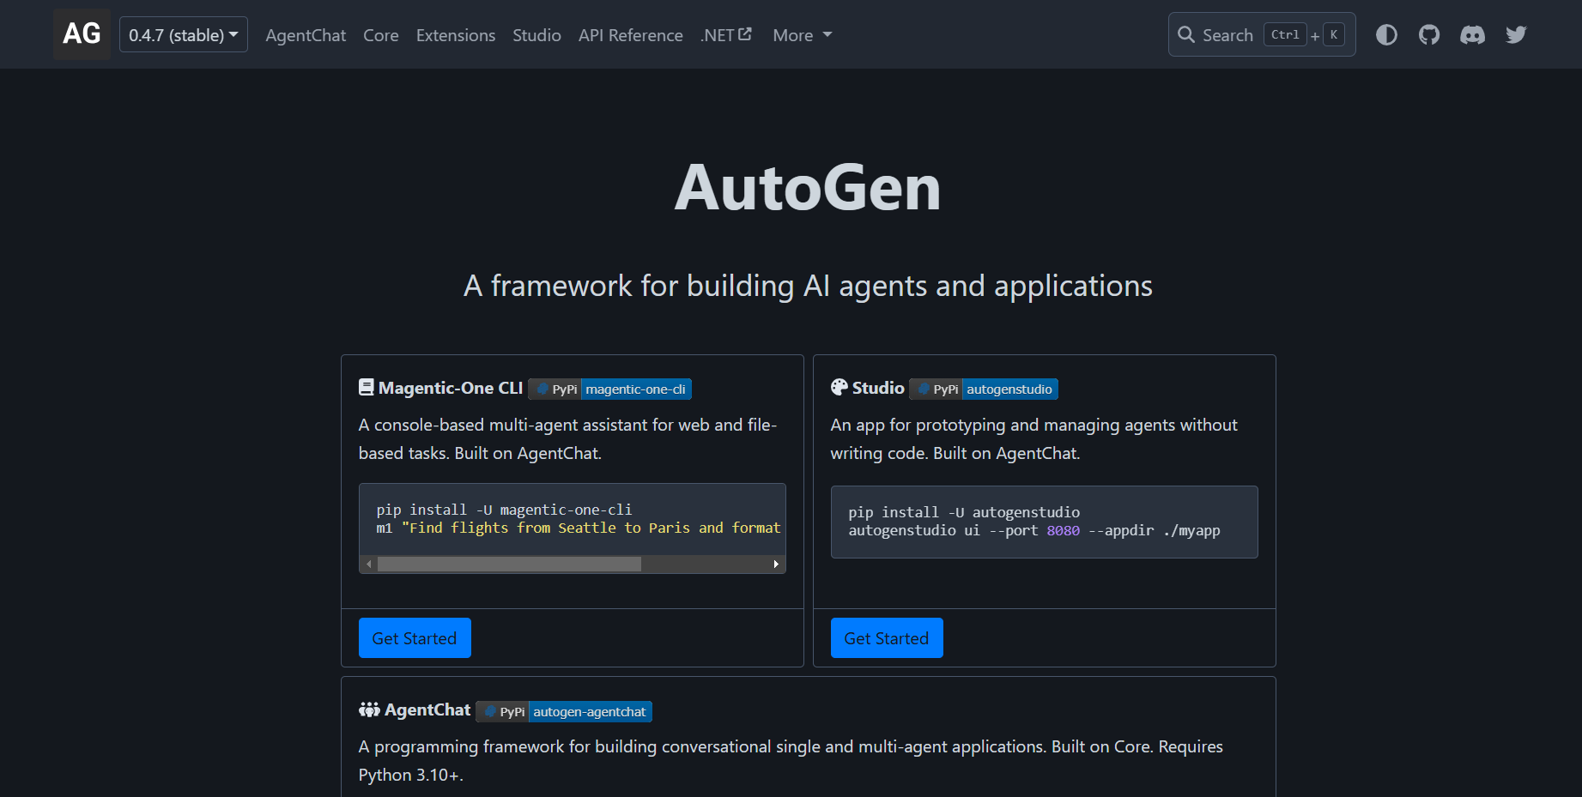The height and width of the screenshot is (797, 1582).
Task: Click the search magnifier icon
Action: (x=1186, y=34)
